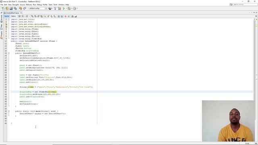Click the Find Selection magnifier icon
258x145 pixels.
pyautogui.click(x=32, y=16)
